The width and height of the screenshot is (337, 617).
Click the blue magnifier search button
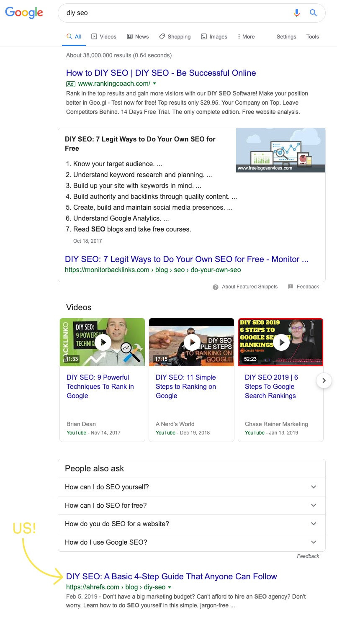tap(313, 13)
